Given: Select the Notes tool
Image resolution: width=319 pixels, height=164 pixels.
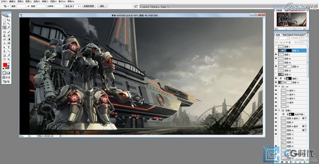Looking at the screenshot, I should point(4,55).
